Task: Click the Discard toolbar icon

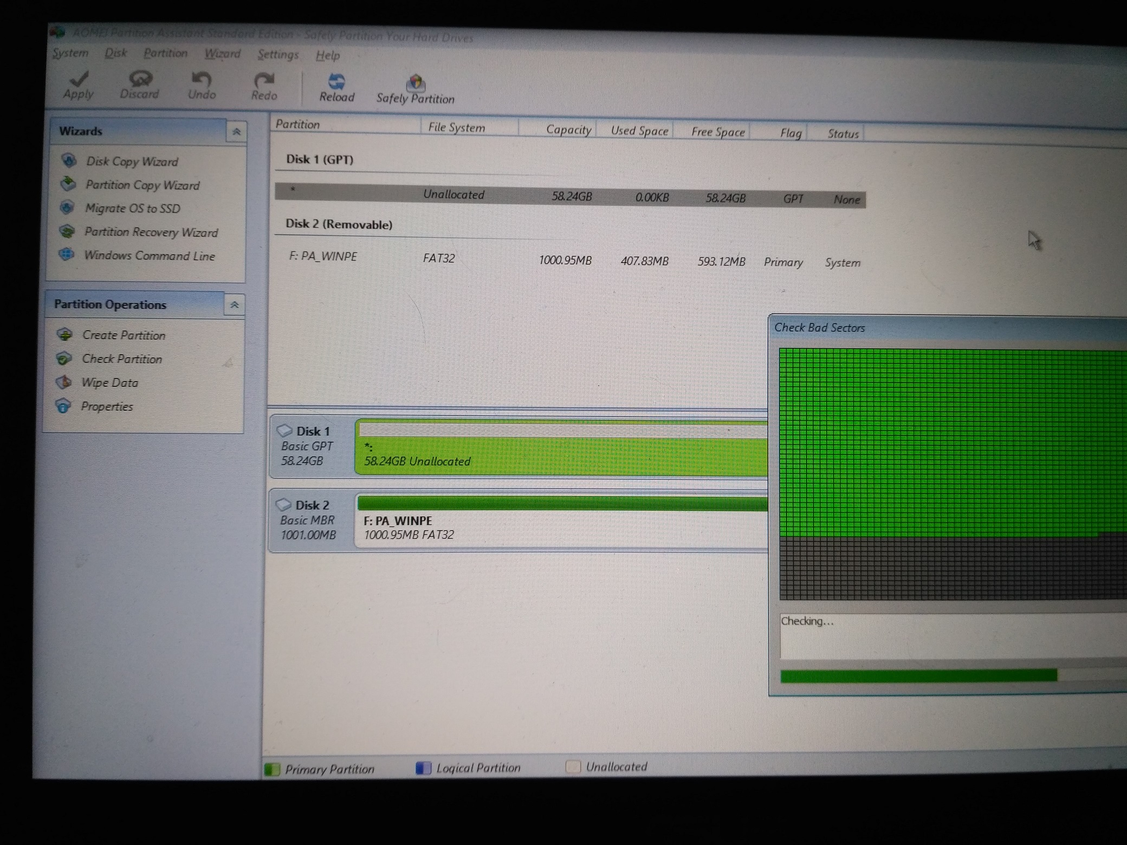Action: [140, 80]
